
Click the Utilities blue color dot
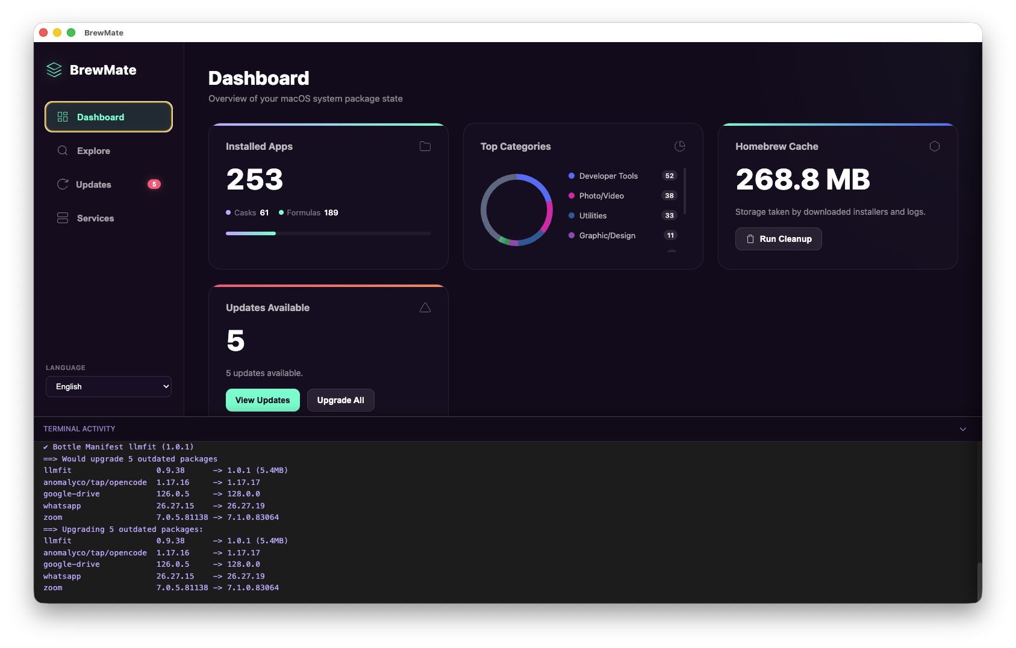point(572,215)
